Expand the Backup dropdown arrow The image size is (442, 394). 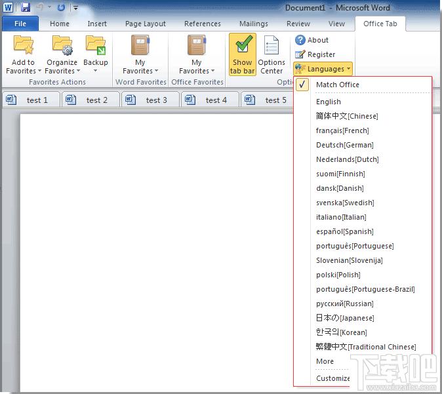pyautogui.click(x=96, y=71)
